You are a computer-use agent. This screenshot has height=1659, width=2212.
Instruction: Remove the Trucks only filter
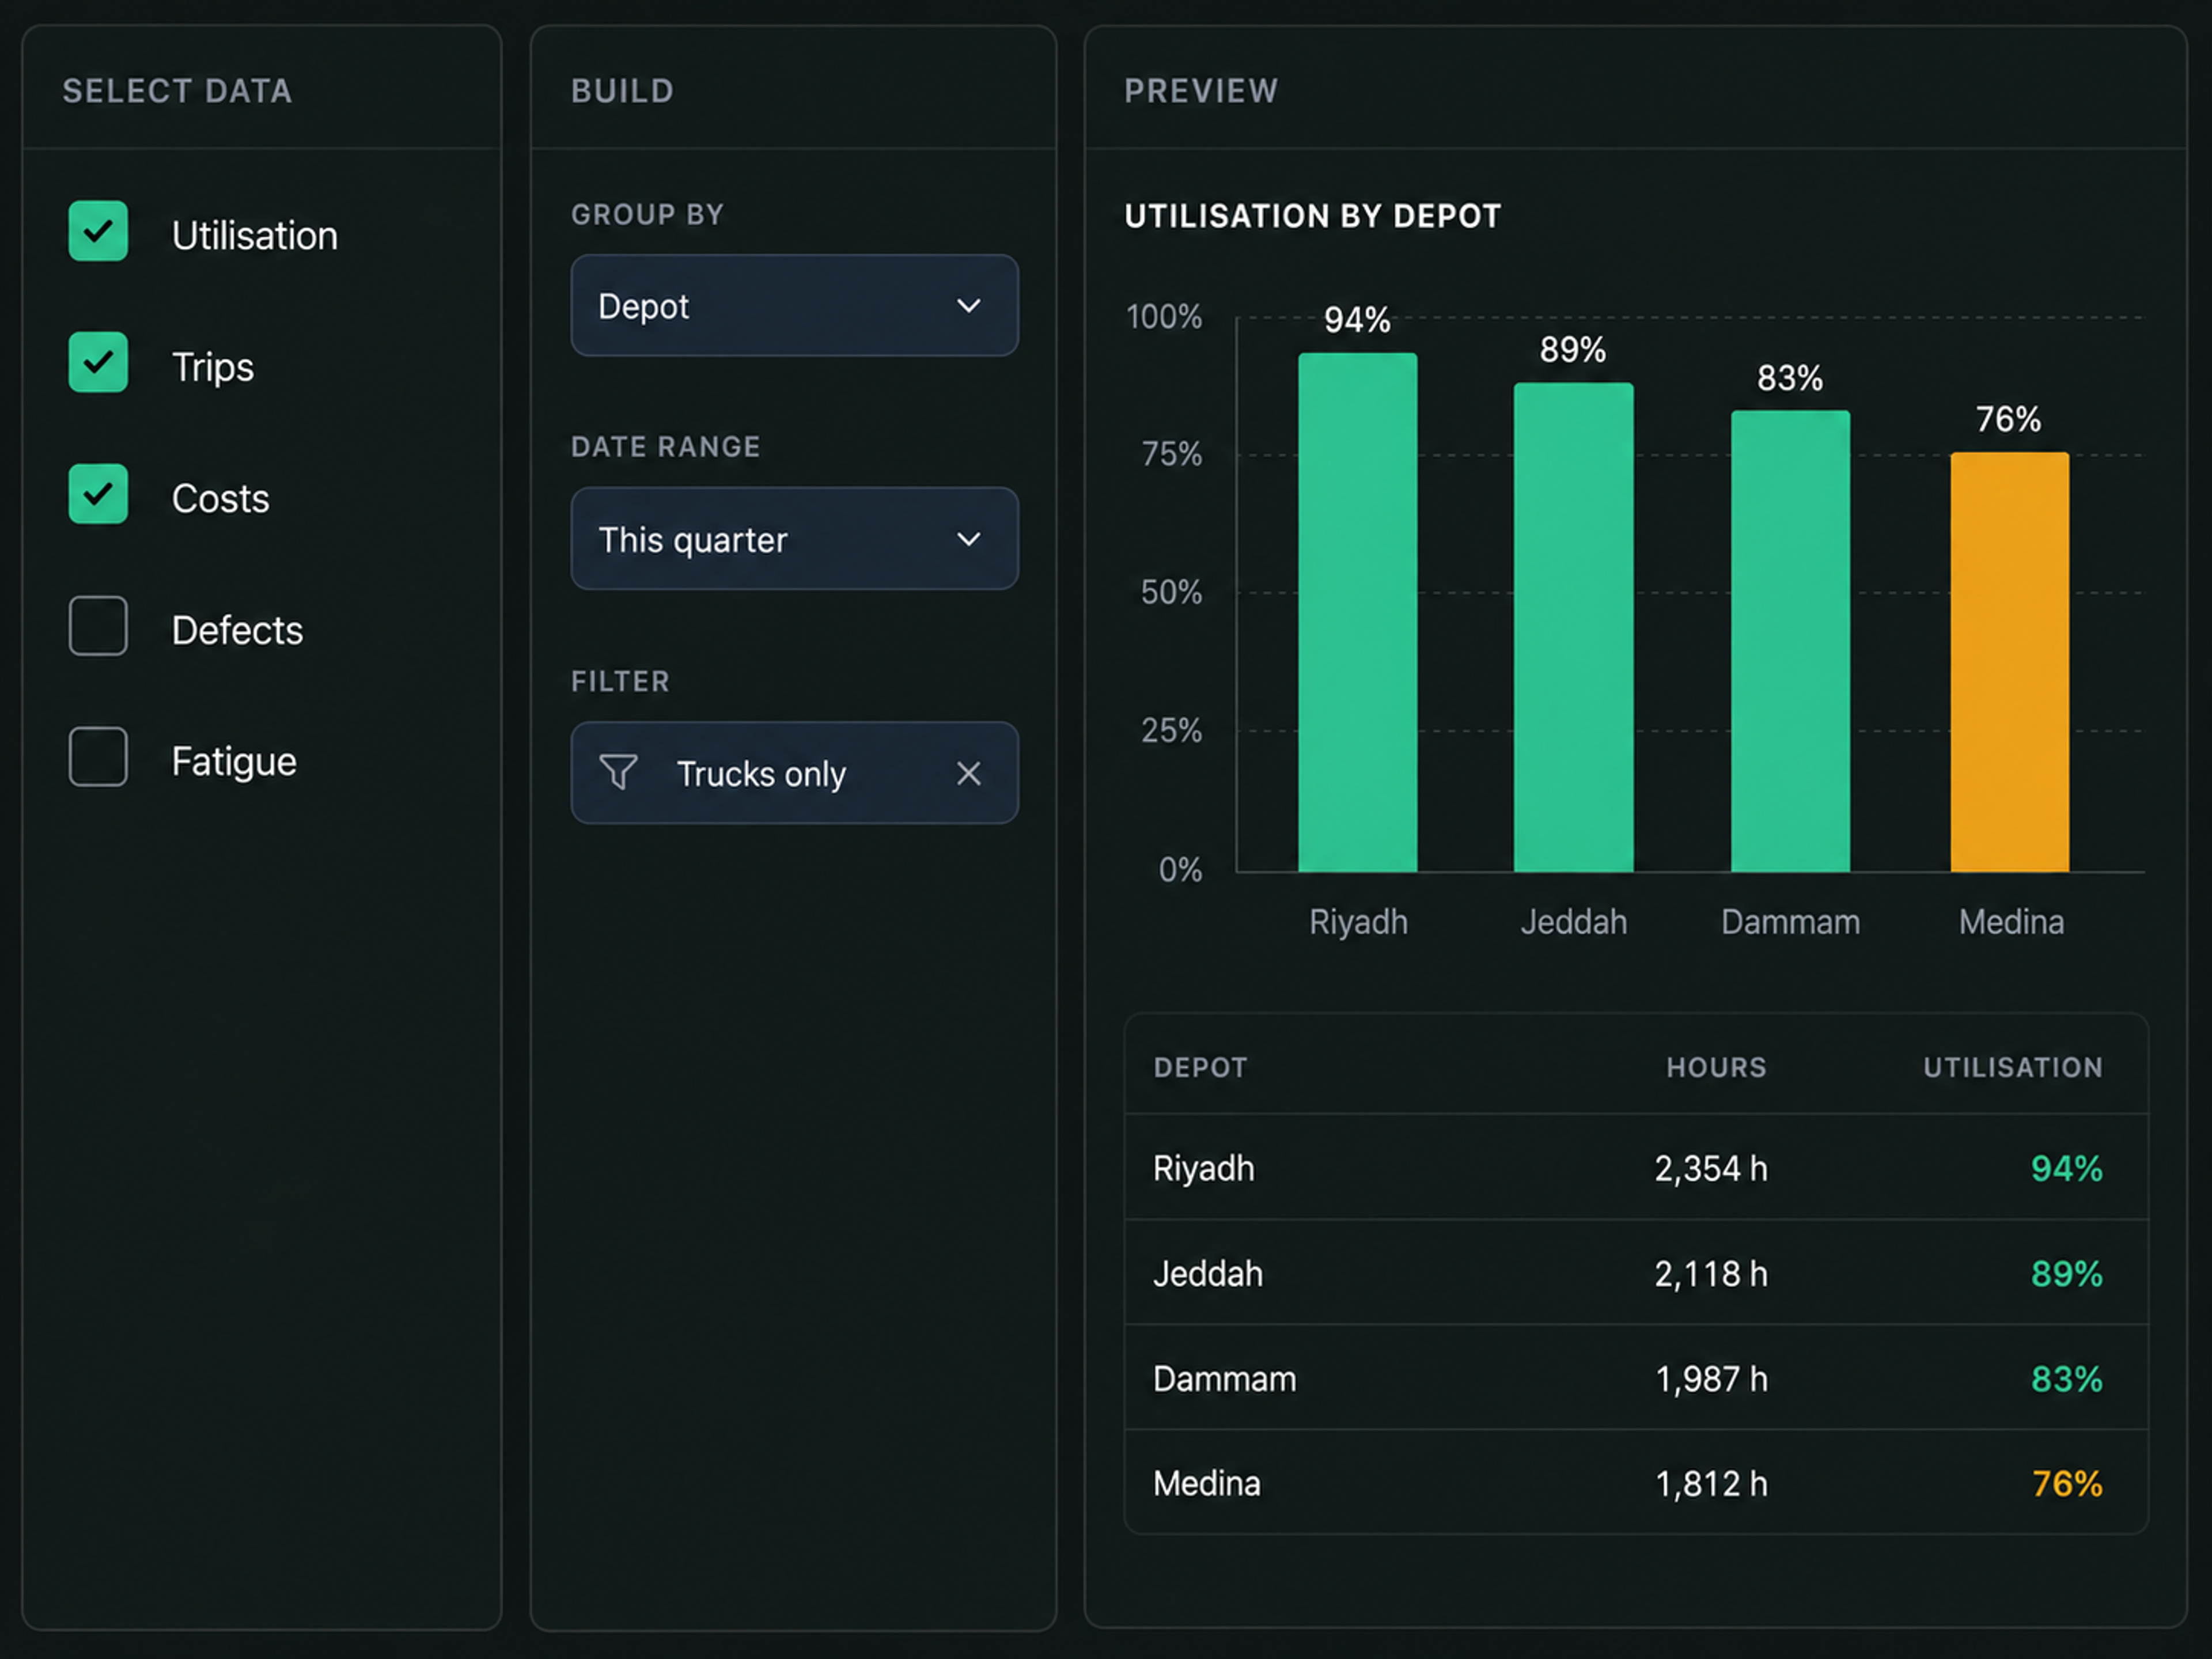(x=968, y=773)
